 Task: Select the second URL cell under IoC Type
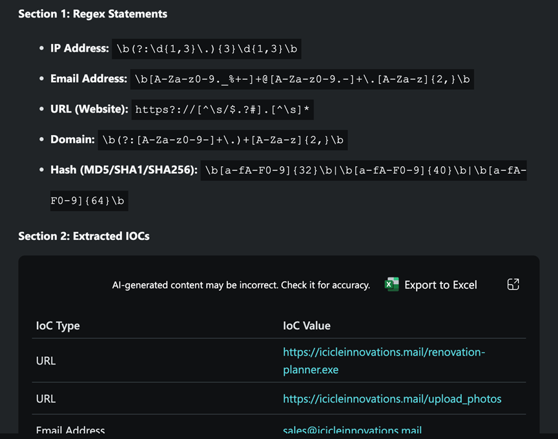point(46,399)
